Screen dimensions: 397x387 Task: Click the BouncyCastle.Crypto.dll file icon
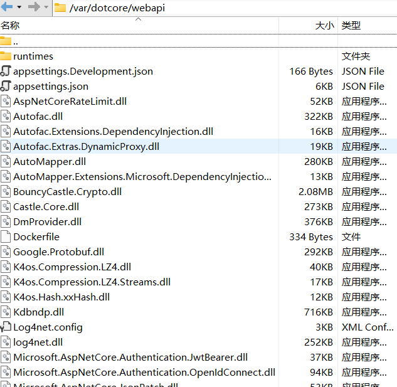[6, 191]
